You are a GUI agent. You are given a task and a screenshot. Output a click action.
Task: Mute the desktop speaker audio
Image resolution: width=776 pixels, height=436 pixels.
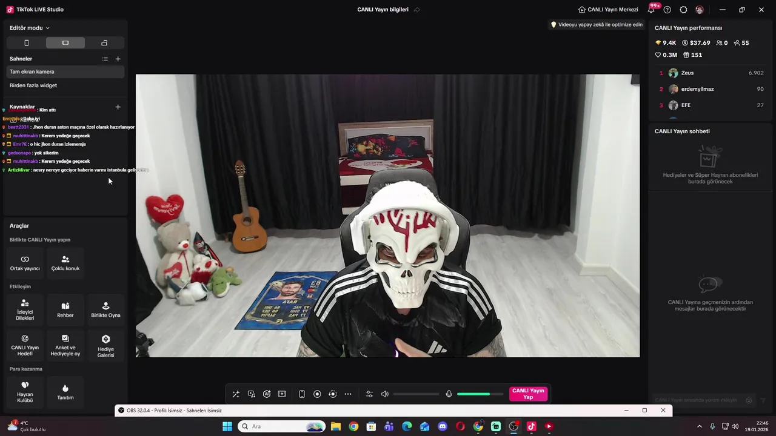coord(384,394)
